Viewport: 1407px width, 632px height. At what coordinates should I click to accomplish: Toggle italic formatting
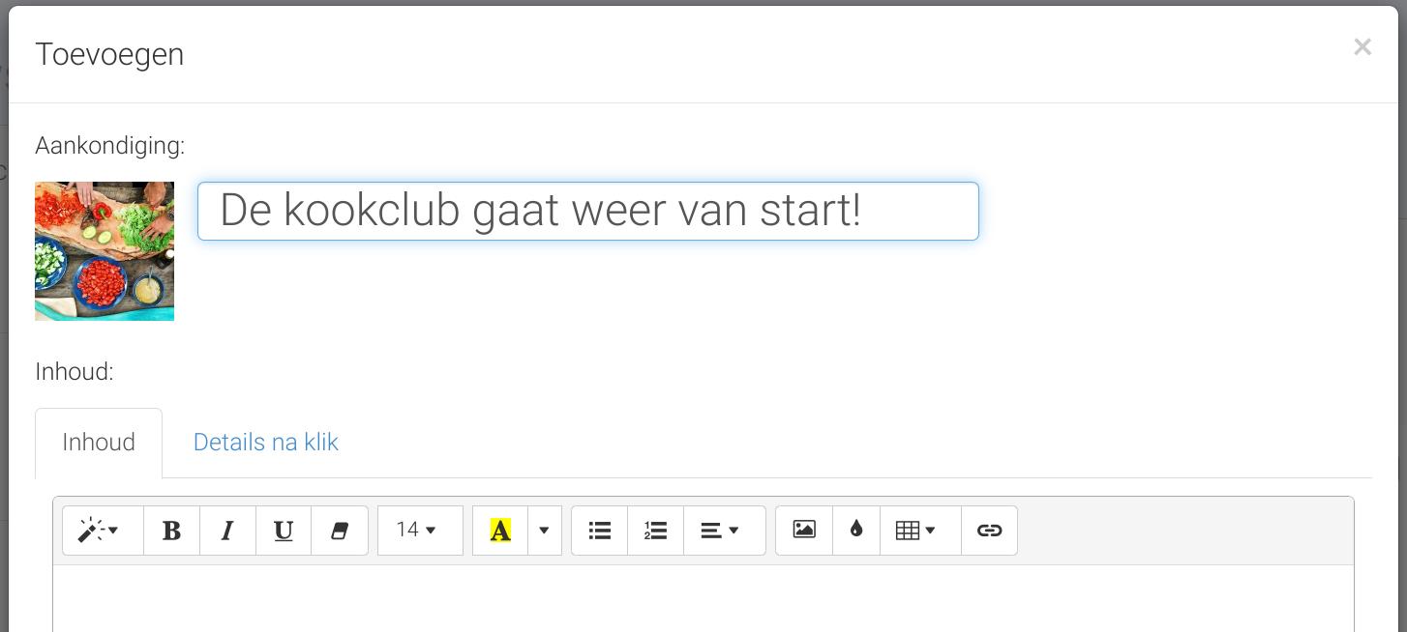(x=227, y=531)
